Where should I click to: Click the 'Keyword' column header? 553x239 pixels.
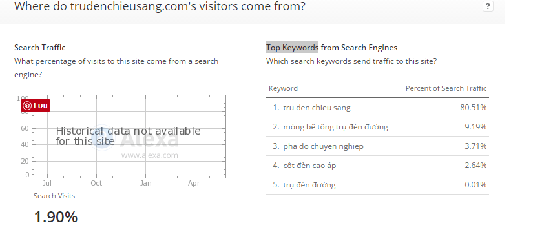(x=283, y=88)
